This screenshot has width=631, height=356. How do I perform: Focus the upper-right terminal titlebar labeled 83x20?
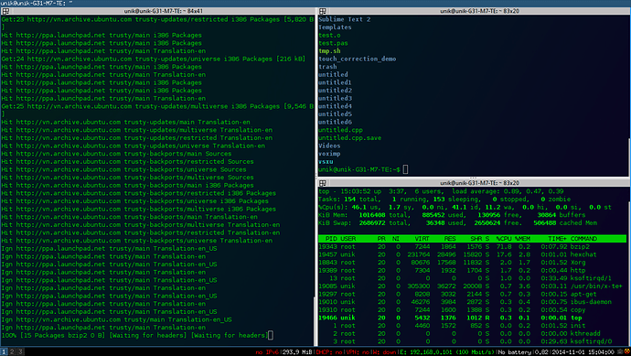coord(474,11)
